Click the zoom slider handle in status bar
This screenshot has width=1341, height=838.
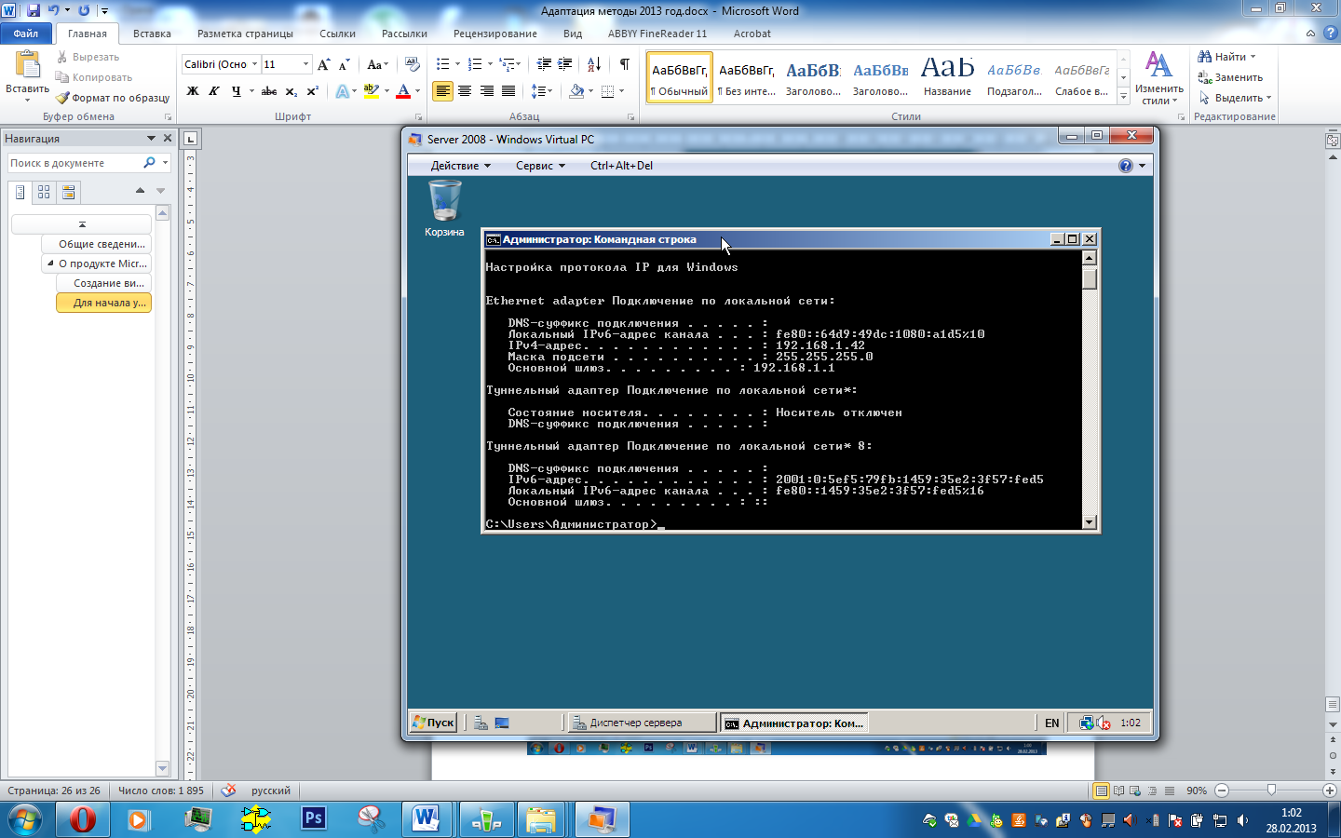click(x=1271, y=791)
